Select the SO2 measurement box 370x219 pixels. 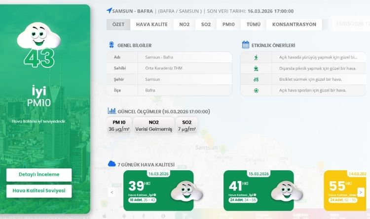tap(186, 126)
